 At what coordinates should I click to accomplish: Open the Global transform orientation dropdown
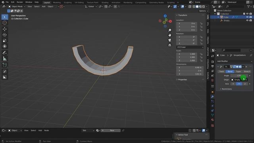(91, 7)
